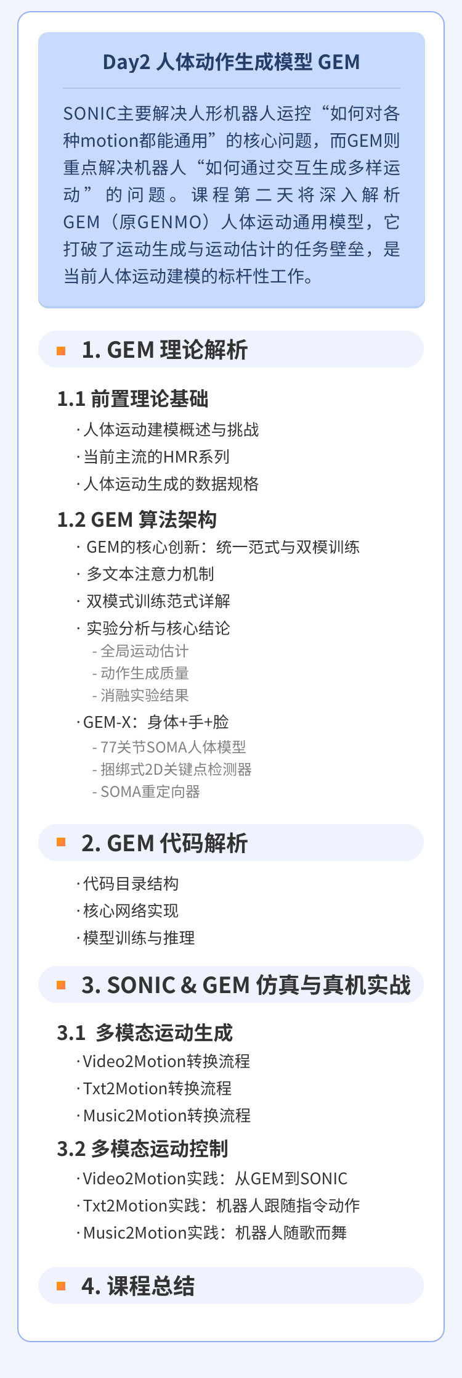Click the orange square beside GEM 理论解析
Screen dimensions: 462x1378
(x=61, y=351)
